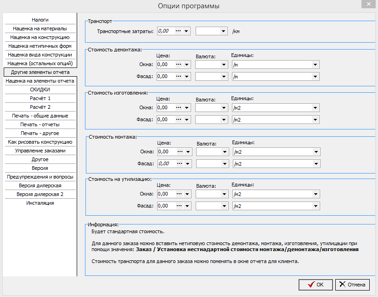Screen dimensions: 378x297
Task: Click ellipsis button for Окна demontage price
Action: point(179,65)
